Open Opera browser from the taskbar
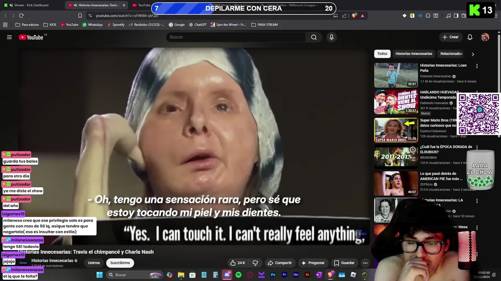The height and width of the screenshot is (281, 501). 250,275
